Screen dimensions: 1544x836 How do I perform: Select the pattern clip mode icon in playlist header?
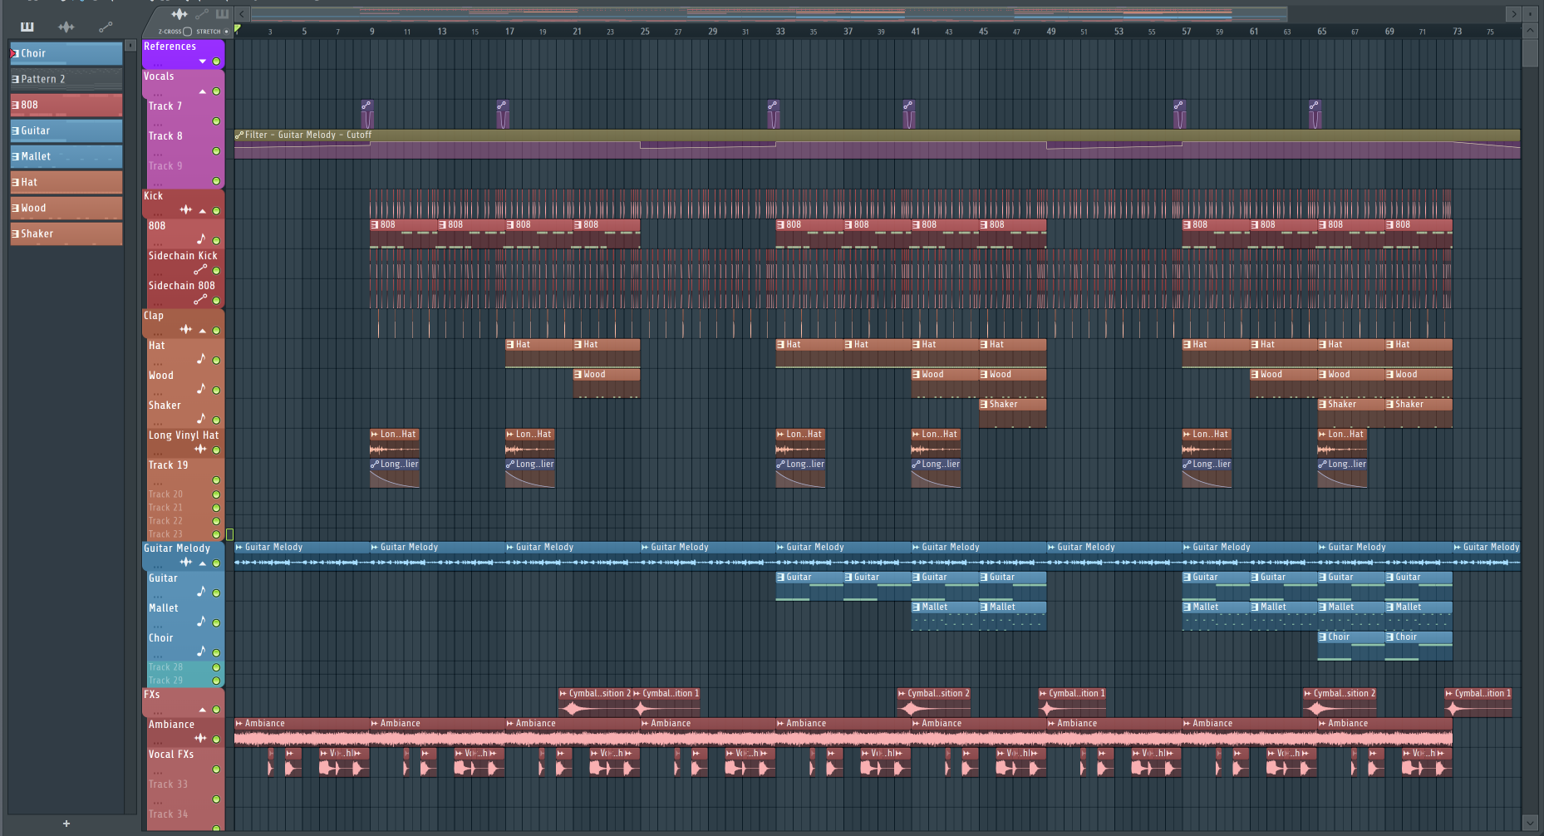click(x=222, y=14)
